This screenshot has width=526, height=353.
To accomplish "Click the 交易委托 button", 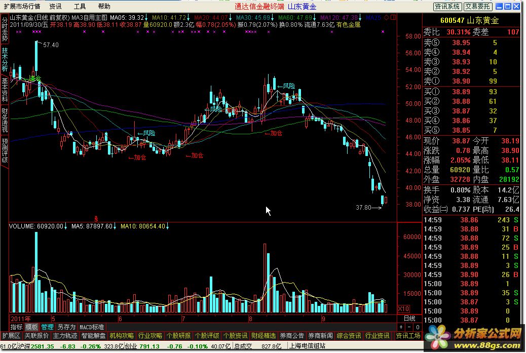I will 478,7.
